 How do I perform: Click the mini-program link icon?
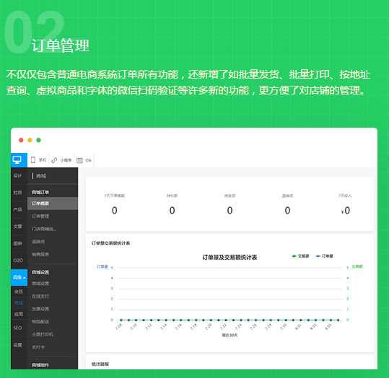[54, 160]
